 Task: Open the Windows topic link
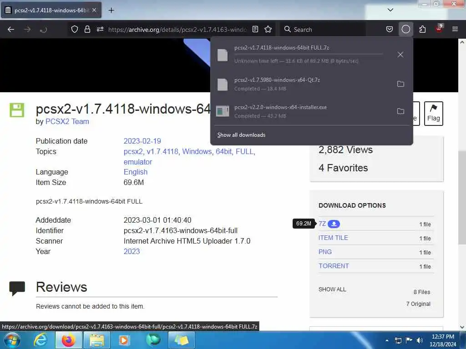click(197, 151)
